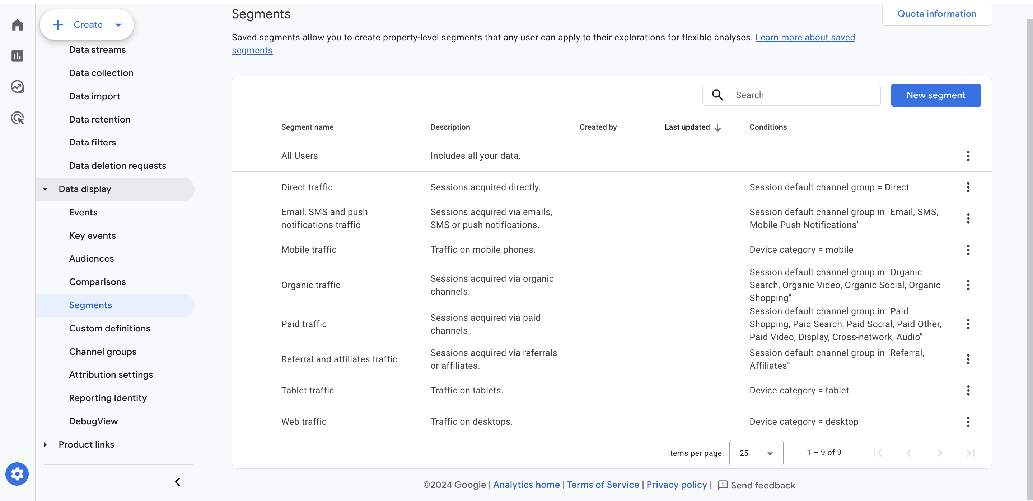
Task: Open the Reports bar chart icon
Action: (x=17, y=56)
